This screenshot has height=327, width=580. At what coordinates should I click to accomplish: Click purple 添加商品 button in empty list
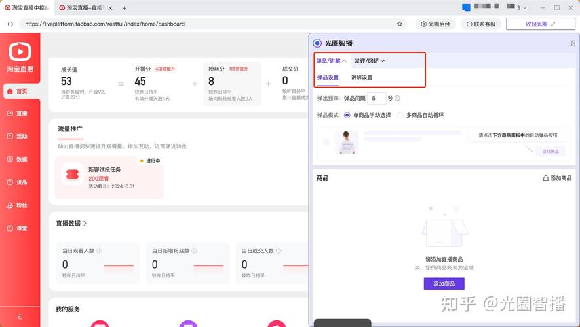tap(444, 284)
